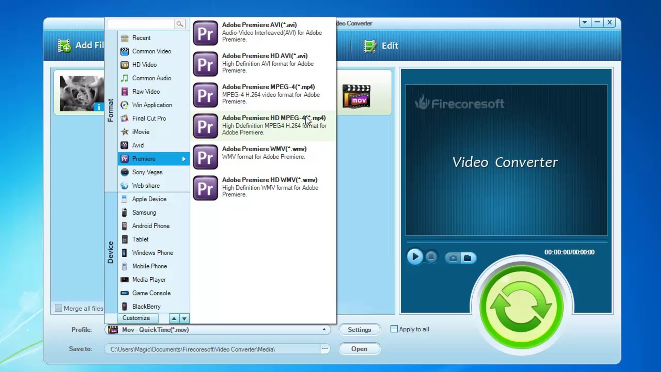Select the Common Audio category
This screenshot has height=372, width=661.
tap(151, 78)
